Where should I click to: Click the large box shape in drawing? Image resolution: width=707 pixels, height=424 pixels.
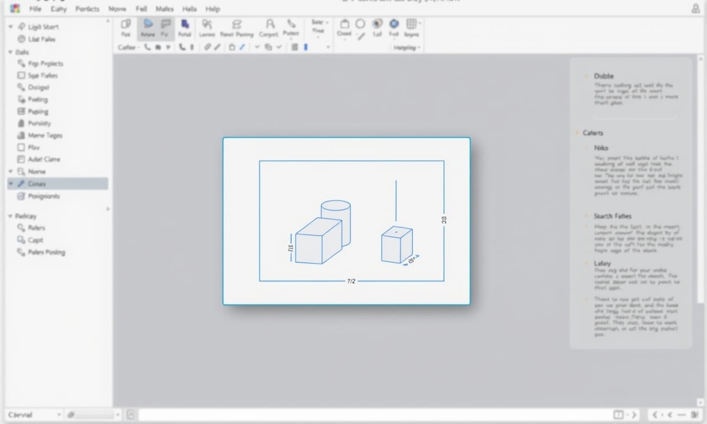click(x=318, y=241)
